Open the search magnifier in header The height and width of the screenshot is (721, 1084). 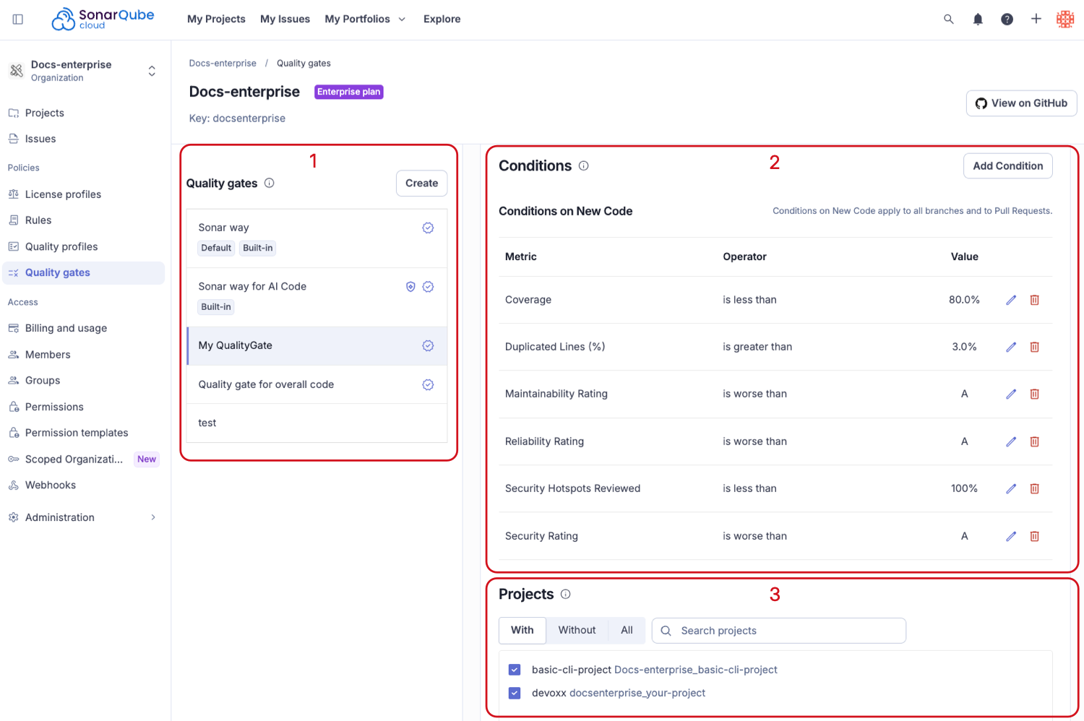pyautogui.click(x=949, y=20)
